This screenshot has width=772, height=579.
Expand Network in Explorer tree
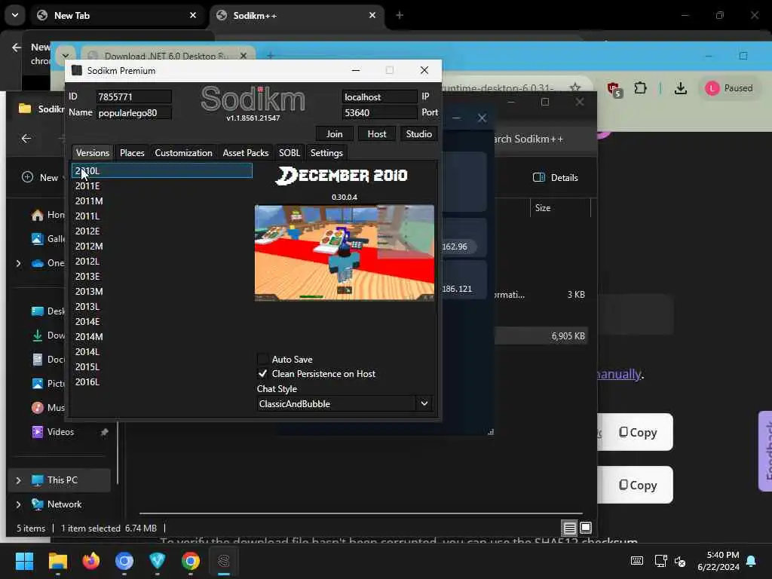(18, 504)
